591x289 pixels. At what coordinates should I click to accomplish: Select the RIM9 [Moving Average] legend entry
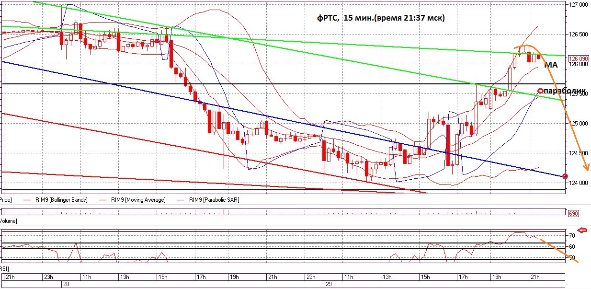pyautogui.click(x=132, y=199)
